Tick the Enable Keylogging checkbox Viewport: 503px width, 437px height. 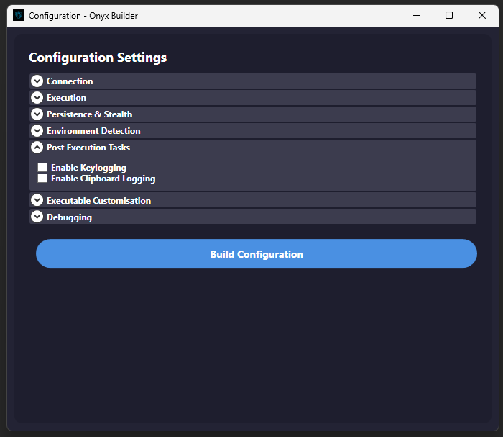[x=42, y=168]
